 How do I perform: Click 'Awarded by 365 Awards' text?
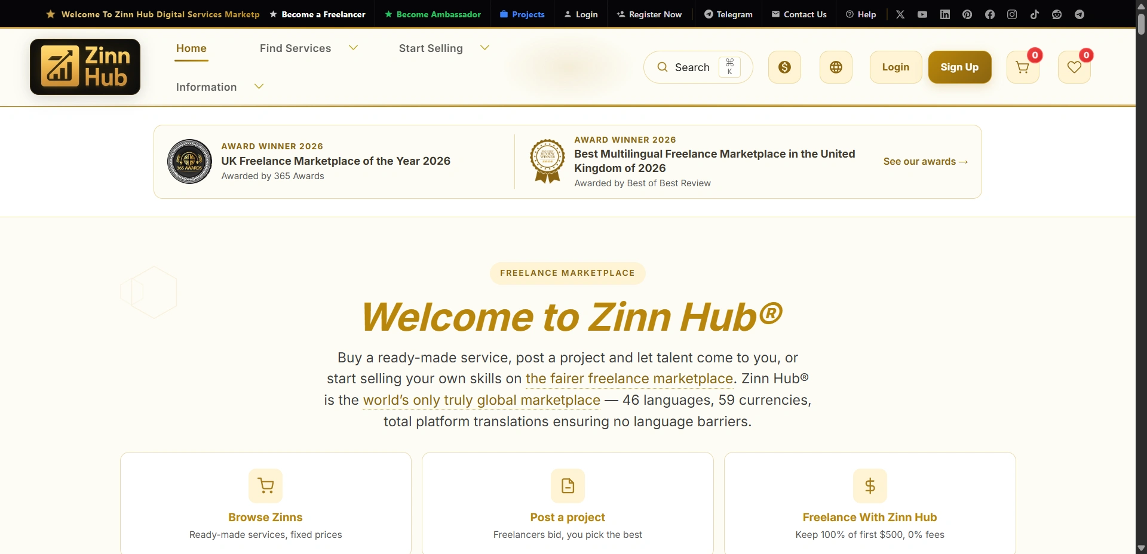coord(272,176)
